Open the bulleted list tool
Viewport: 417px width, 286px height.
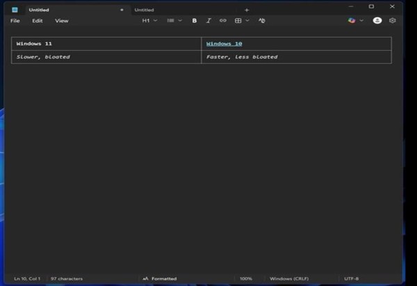(x=170, y=20)
